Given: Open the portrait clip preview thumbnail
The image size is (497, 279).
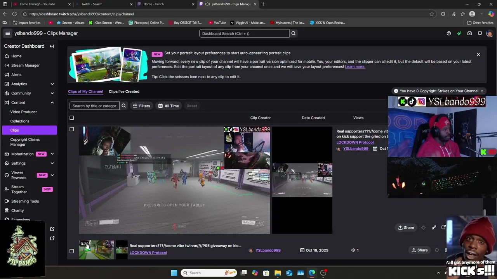Looking at the screenshot, I should [x=302, y=180].
